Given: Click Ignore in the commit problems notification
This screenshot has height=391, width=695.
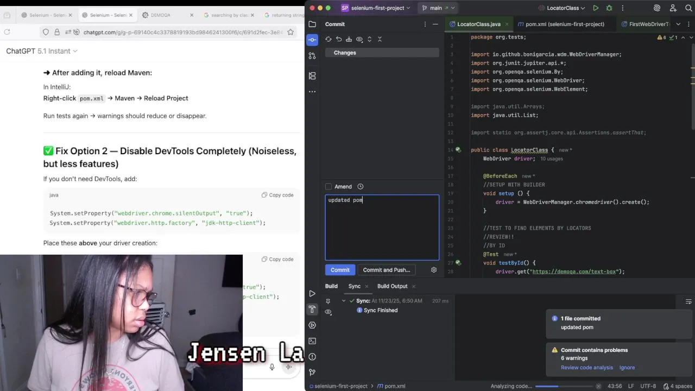Looking at the screenshot, I should 627,368.
